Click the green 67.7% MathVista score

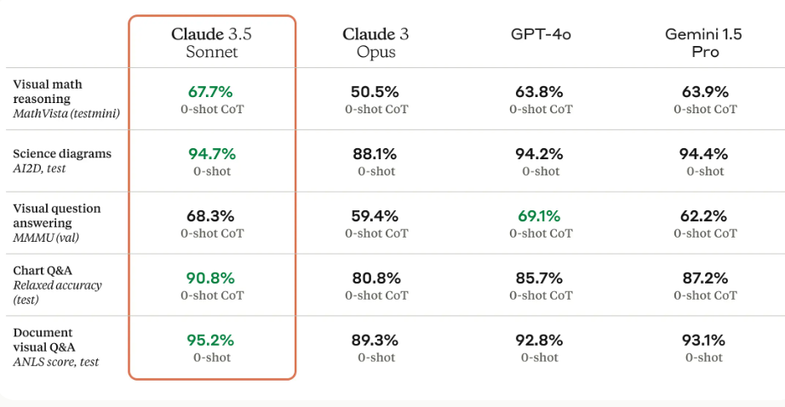[x=211, y=92]
